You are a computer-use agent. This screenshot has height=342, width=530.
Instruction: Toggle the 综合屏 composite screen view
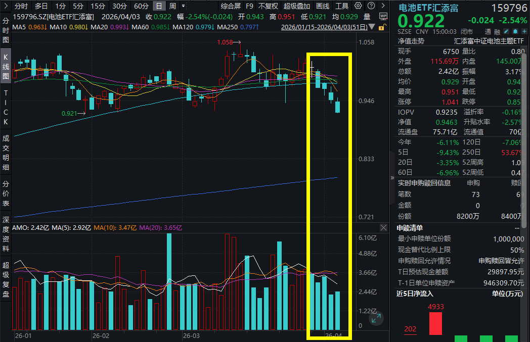[231, 6]
